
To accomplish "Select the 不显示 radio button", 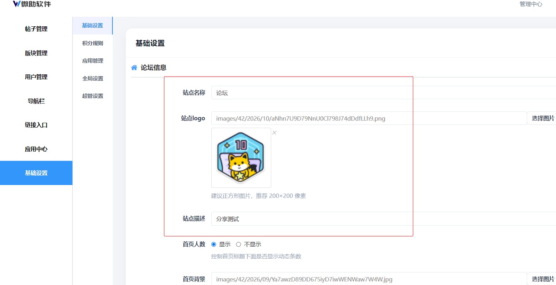I will (238, 244).
